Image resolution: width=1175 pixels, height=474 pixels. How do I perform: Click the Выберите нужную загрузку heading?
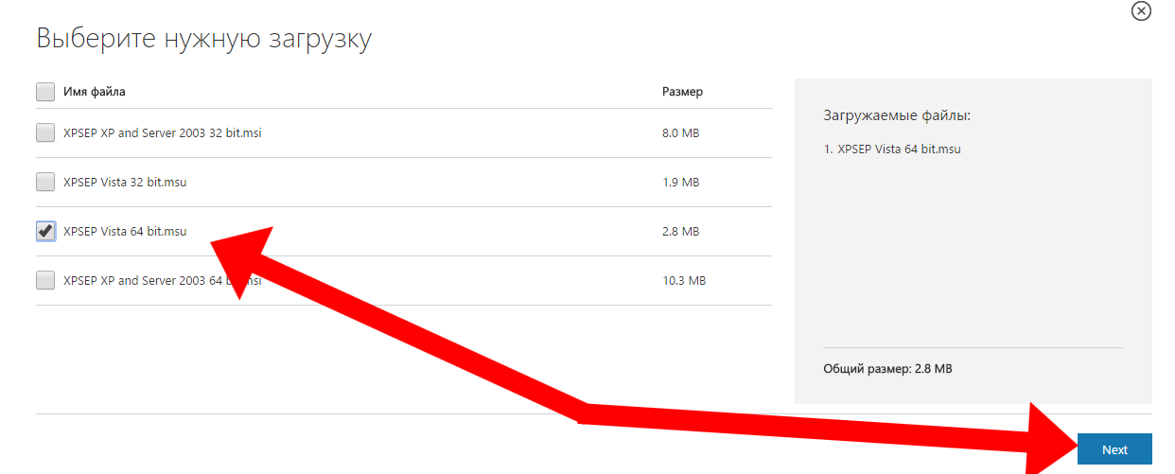pyautogui.click(x=204, y=39)
